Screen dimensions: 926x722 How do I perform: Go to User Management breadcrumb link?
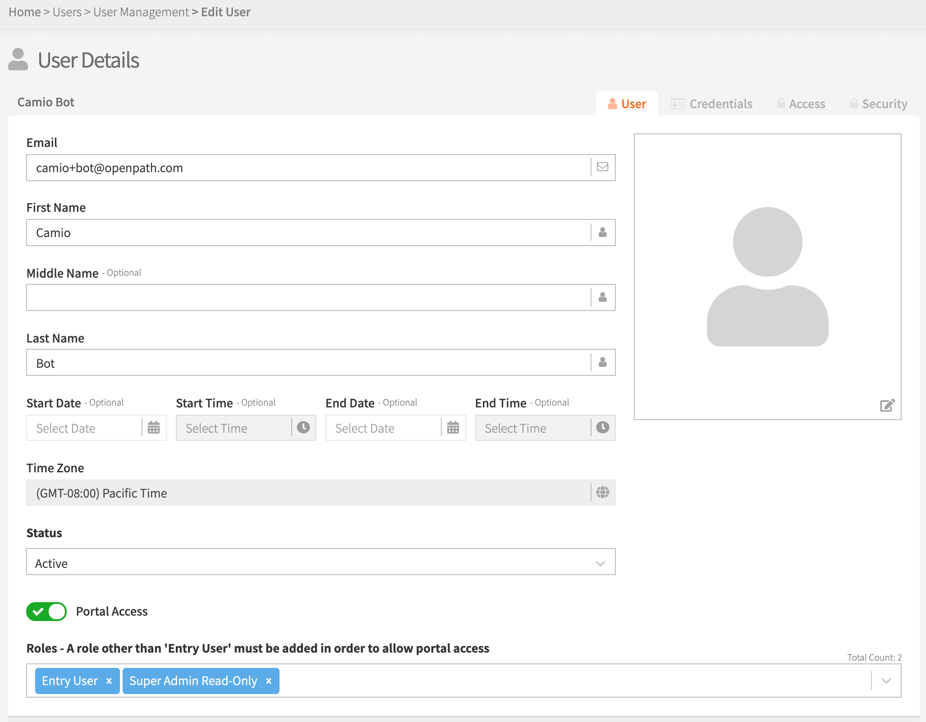point(141,12)
